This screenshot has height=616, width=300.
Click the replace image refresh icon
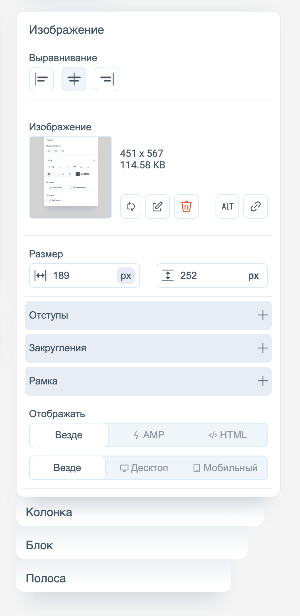tap(131, 206)
